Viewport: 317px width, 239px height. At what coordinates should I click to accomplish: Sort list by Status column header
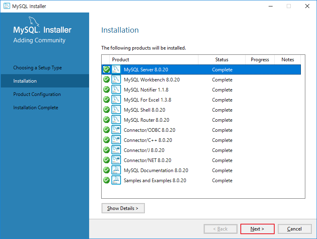tap(222, 60)
